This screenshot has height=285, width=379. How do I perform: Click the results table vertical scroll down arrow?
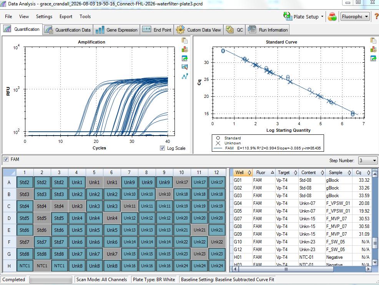(375, 262)
